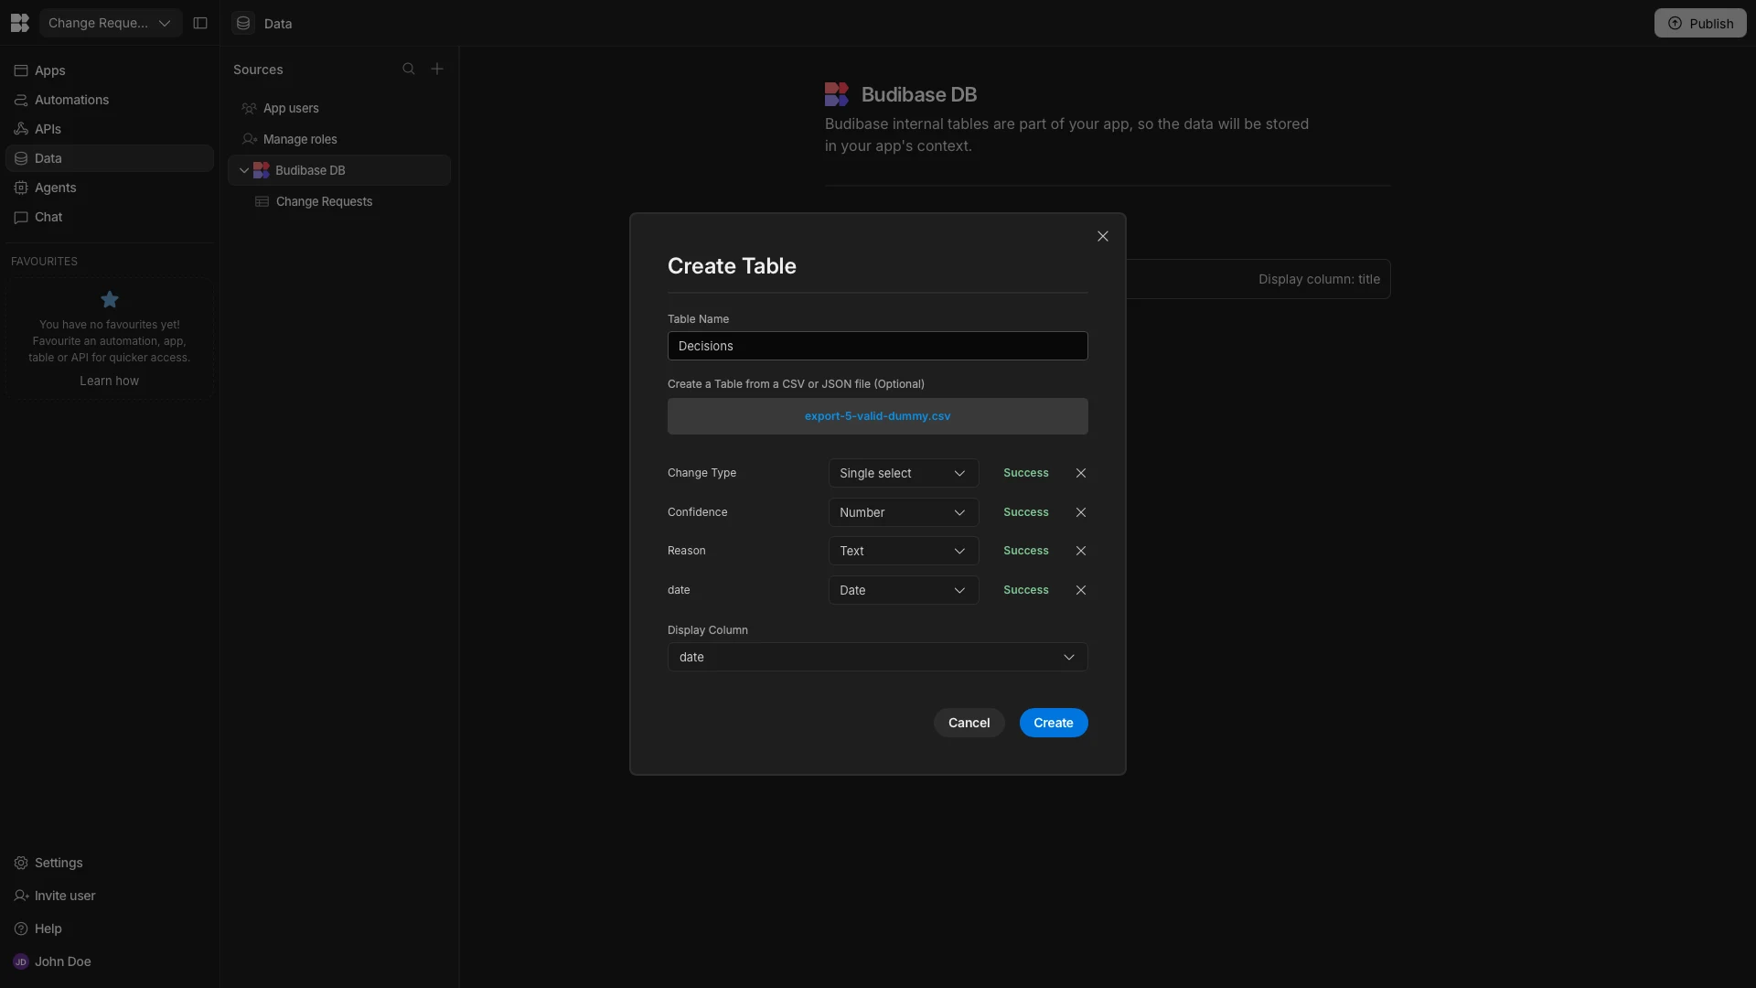Screen dimensions: 1756x988
Task: Open the date column's Date dropdown
Action: pos(904,590)
